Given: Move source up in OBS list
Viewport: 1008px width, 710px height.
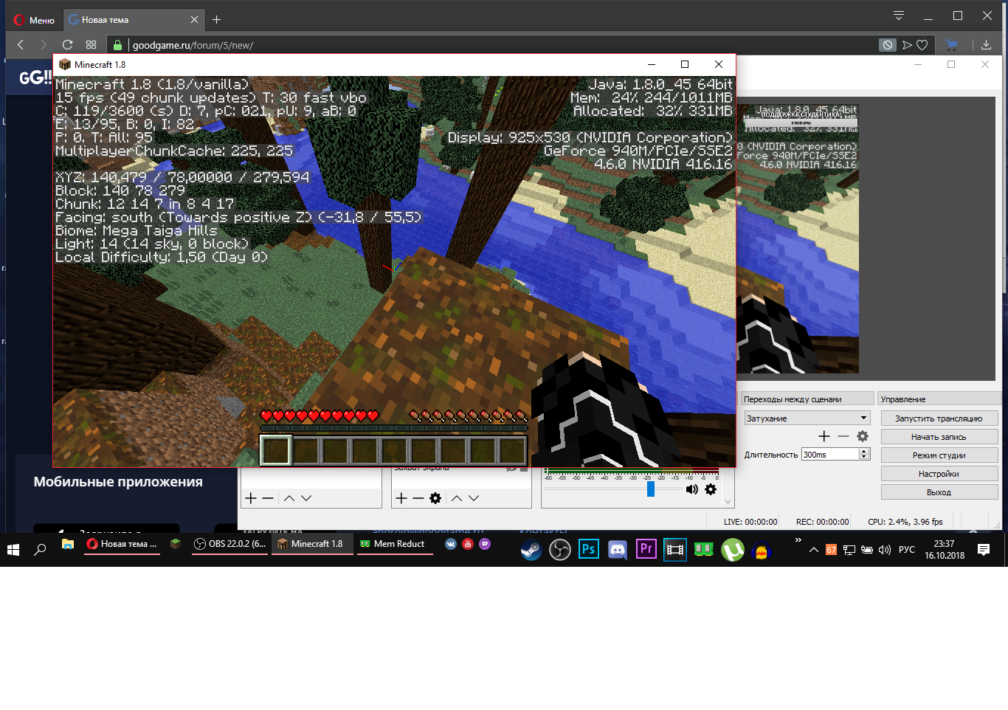Looking at the screenshot, I should tap(457, 498).
